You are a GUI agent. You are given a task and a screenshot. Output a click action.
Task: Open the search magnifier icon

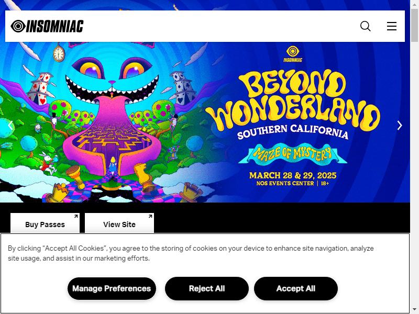(x=365, y=26)
